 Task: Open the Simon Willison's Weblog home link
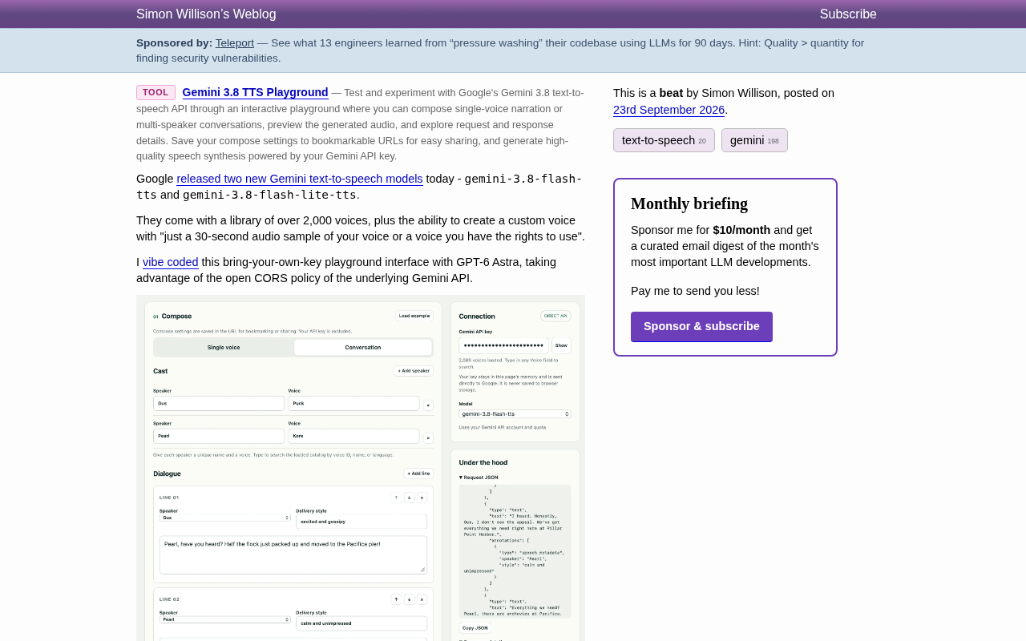206,14
